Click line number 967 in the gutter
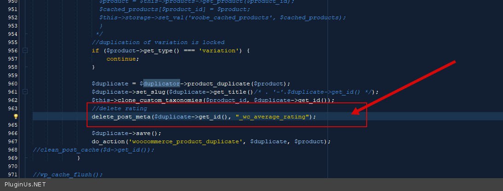 [13, 141]
